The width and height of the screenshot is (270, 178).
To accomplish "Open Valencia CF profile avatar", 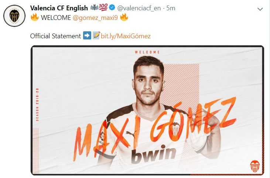I will pos(14,16).
